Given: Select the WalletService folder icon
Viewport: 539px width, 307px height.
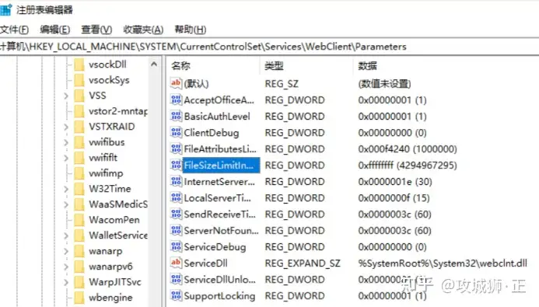Looking at the screenshot, I should click(x=79, y=235).
